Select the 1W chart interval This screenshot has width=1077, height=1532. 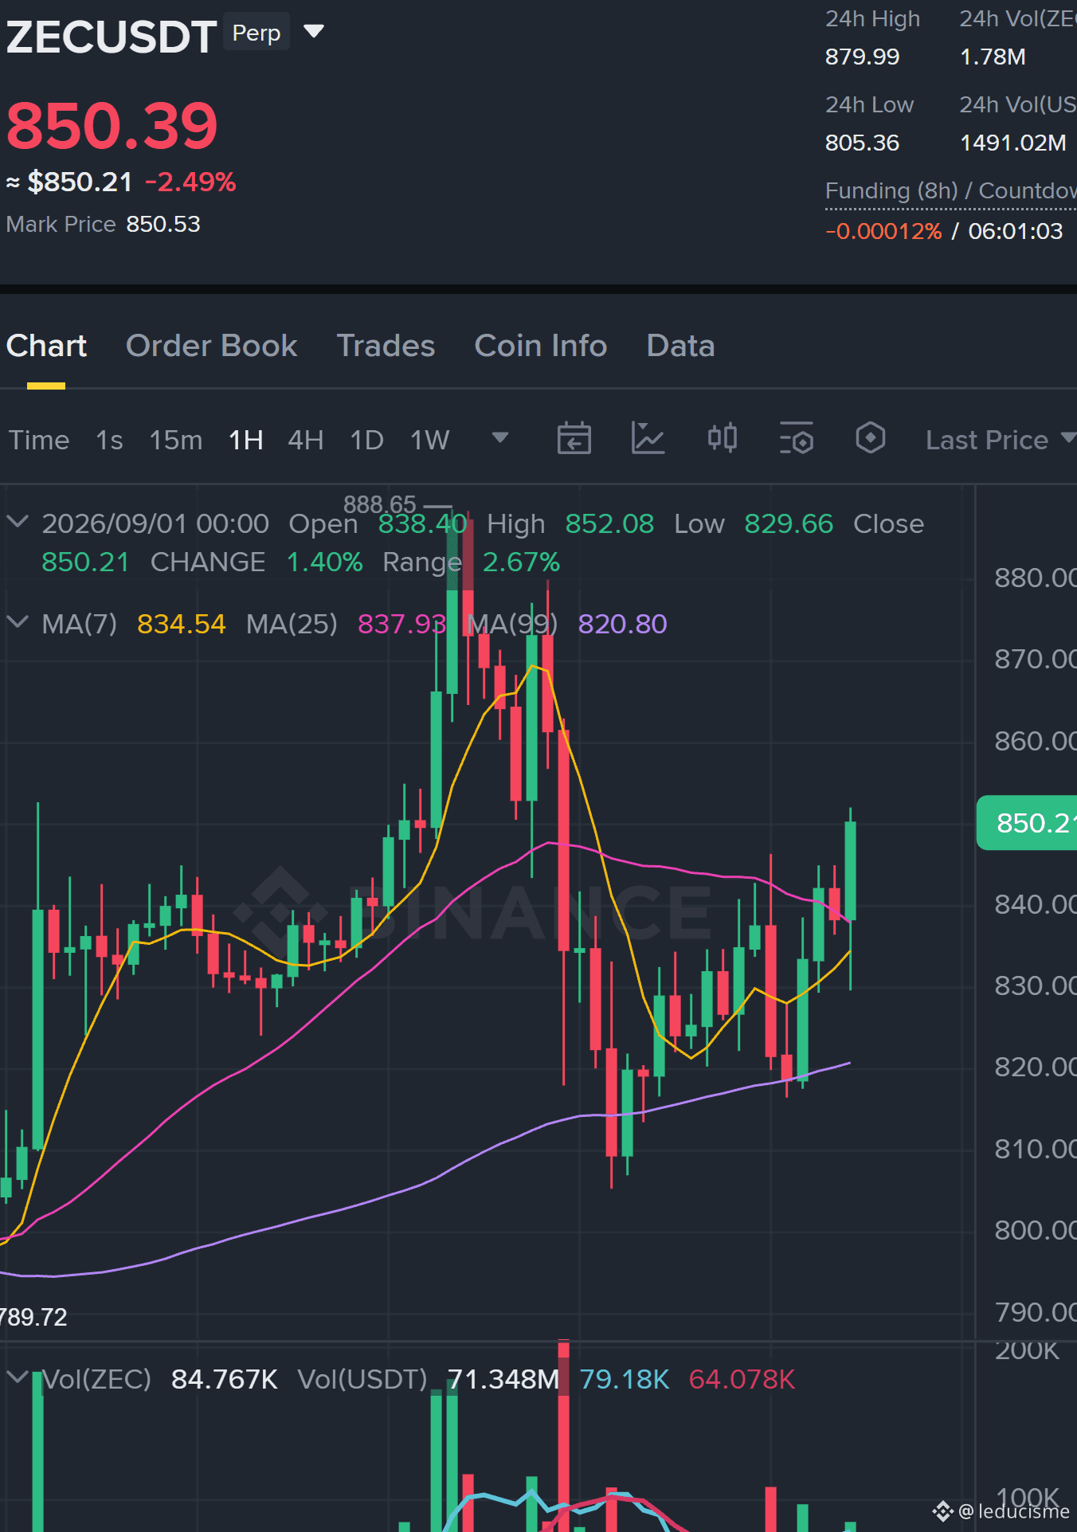point(429,440)
